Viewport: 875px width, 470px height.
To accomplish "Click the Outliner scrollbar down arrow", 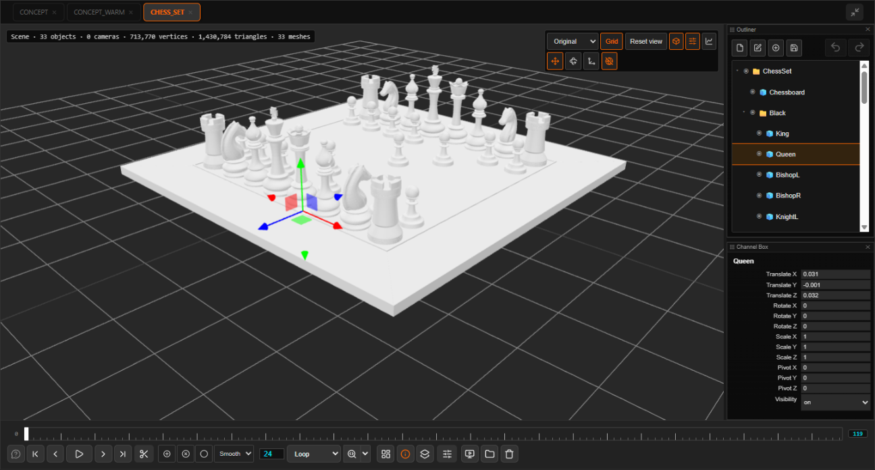I will click(864, 227).
